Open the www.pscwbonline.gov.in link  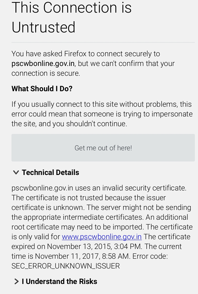pyautogui.click(x=102, y=237)
